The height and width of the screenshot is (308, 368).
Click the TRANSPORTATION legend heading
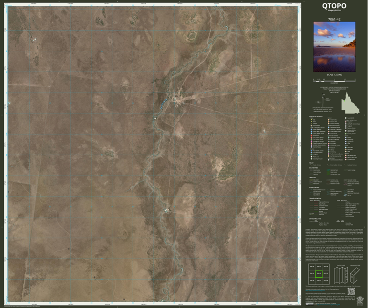(x=315, y=198)
